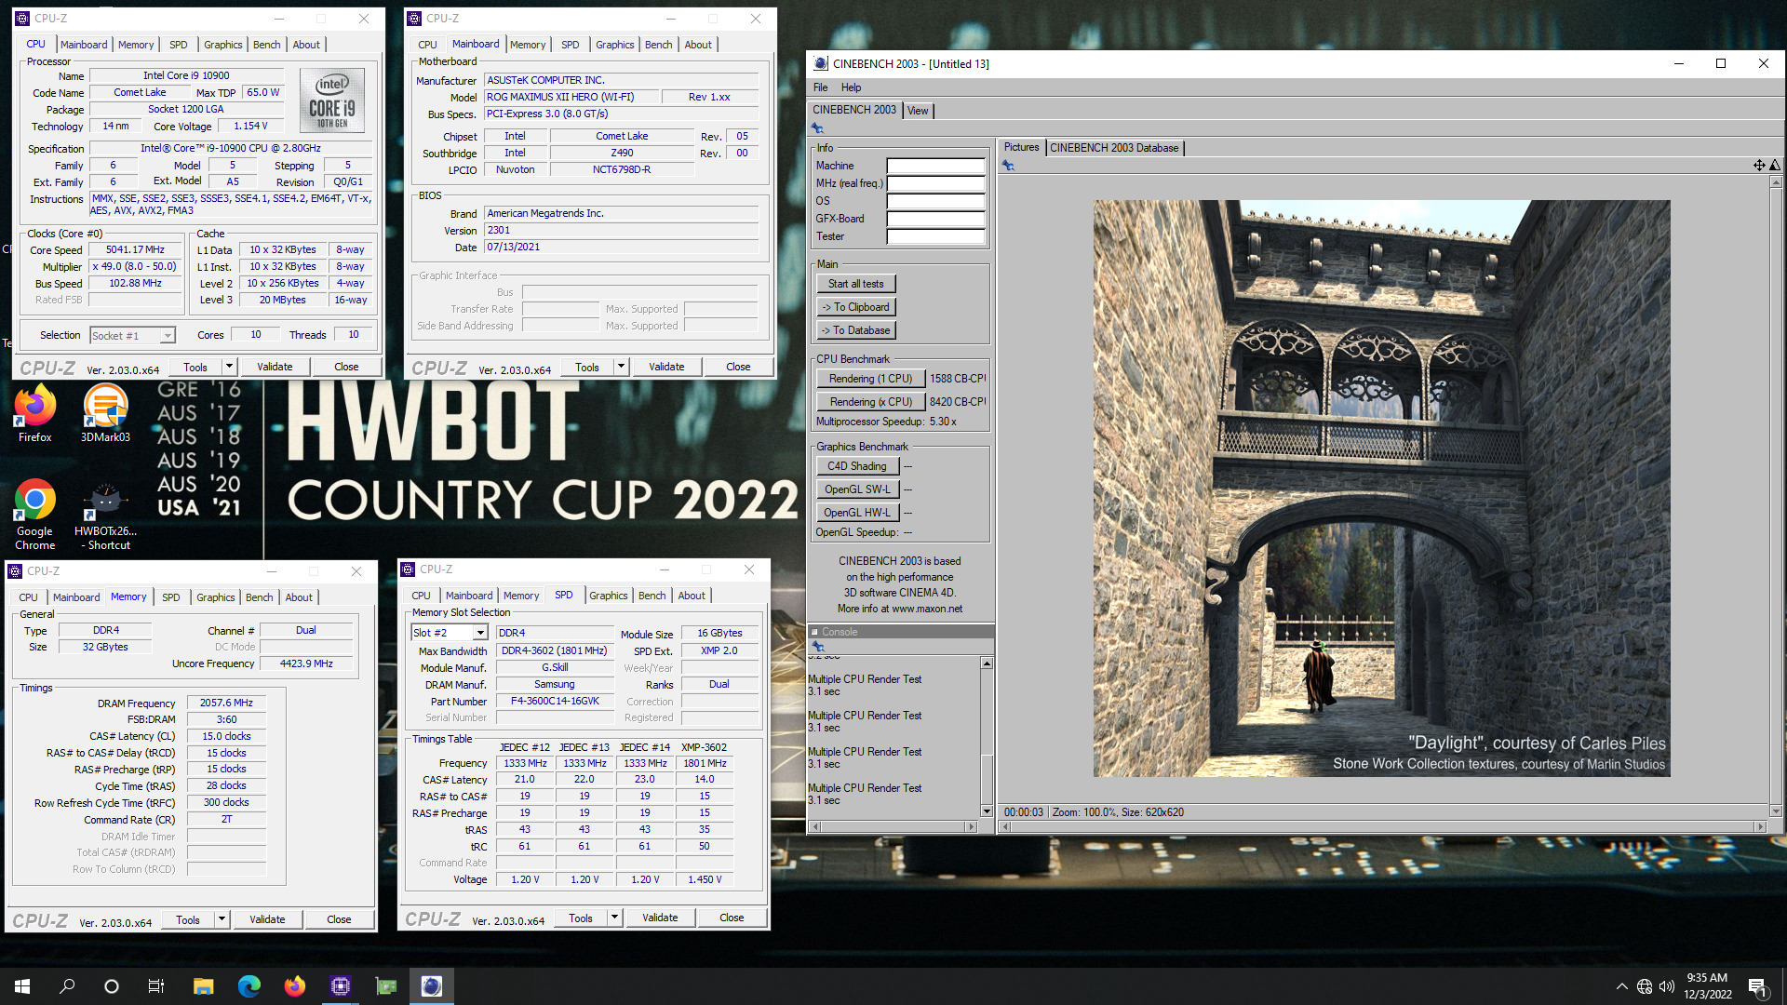The height and width of the screenshot is (1005, 1787).
Task: Expand Tools dropdown arrow in CPU-Z Mainboard window
Action: point(621,367)
